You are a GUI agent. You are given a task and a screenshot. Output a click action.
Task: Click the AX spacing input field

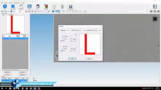pos(67,39)
